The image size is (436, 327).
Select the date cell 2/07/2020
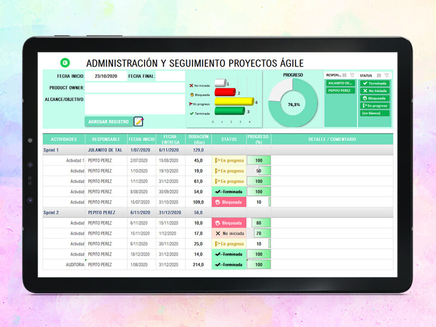pos(142,160)
